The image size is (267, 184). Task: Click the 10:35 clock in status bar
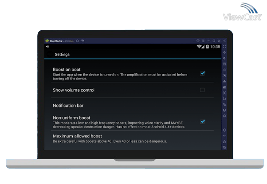click(x=215, y=47)
